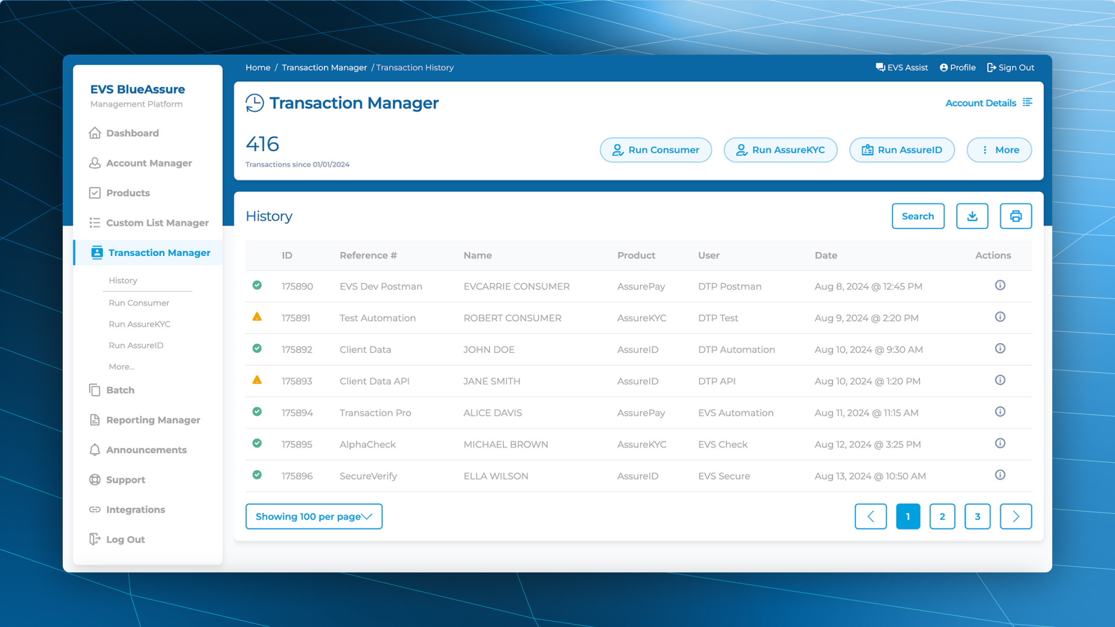Expand More... under Transaction Manager submenu
The image size is (1115, 627).
click(x=121, y=366)
